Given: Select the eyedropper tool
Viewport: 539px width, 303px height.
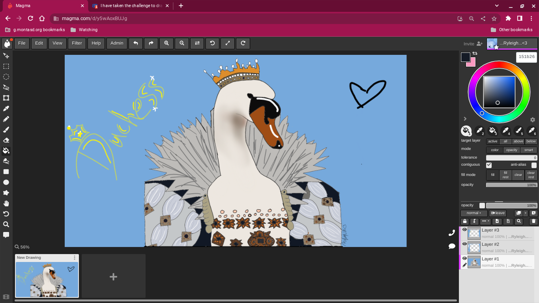Looking at the screenshot, I should 6,108.
